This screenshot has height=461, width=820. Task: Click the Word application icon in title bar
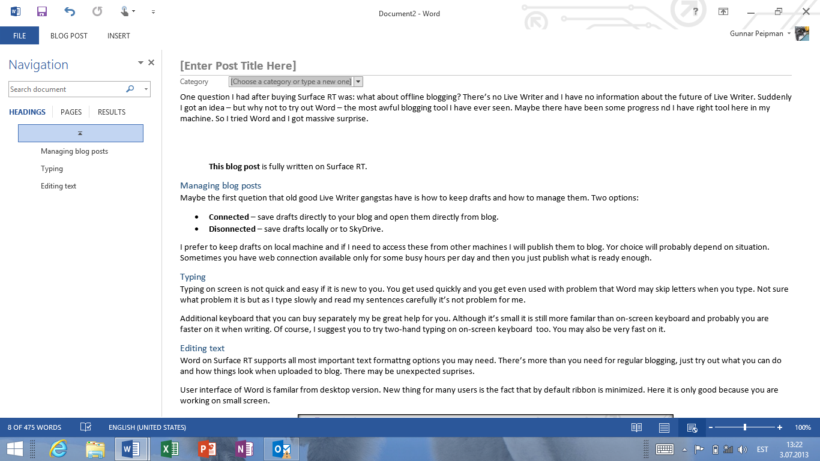16,11
